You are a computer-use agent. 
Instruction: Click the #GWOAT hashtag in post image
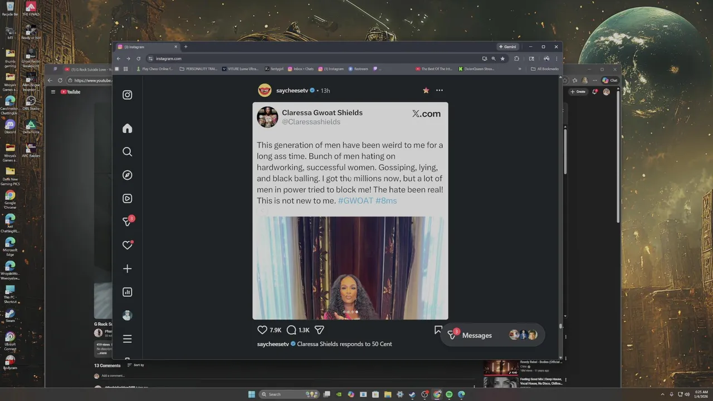(355, 200)
